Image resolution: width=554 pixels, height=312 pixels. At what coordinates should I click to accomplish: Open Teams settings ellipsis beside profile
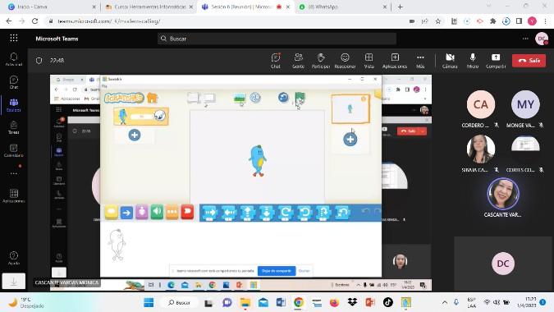525,39
